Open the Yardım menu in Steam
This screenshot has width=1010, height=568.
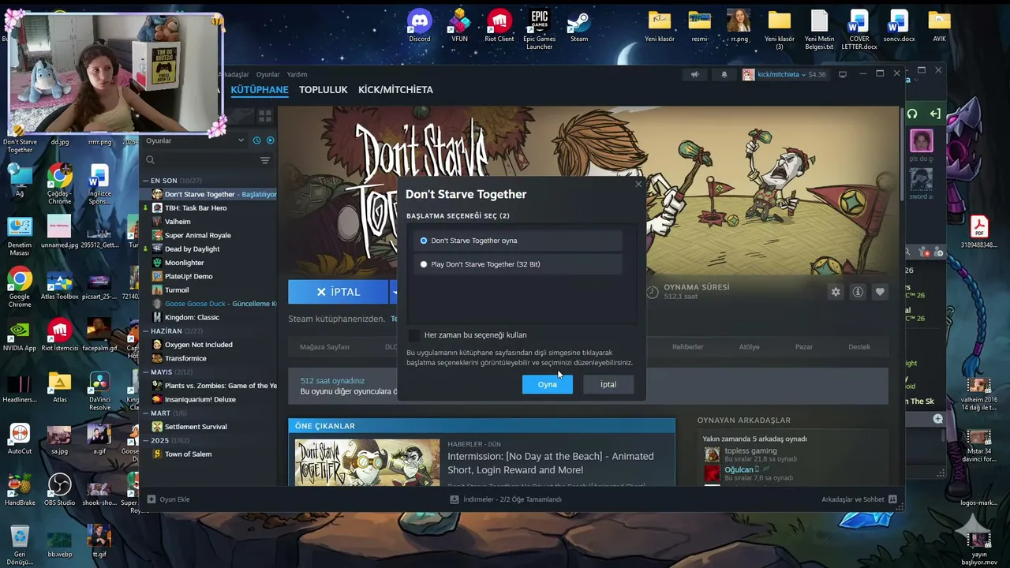pos(297,74)
